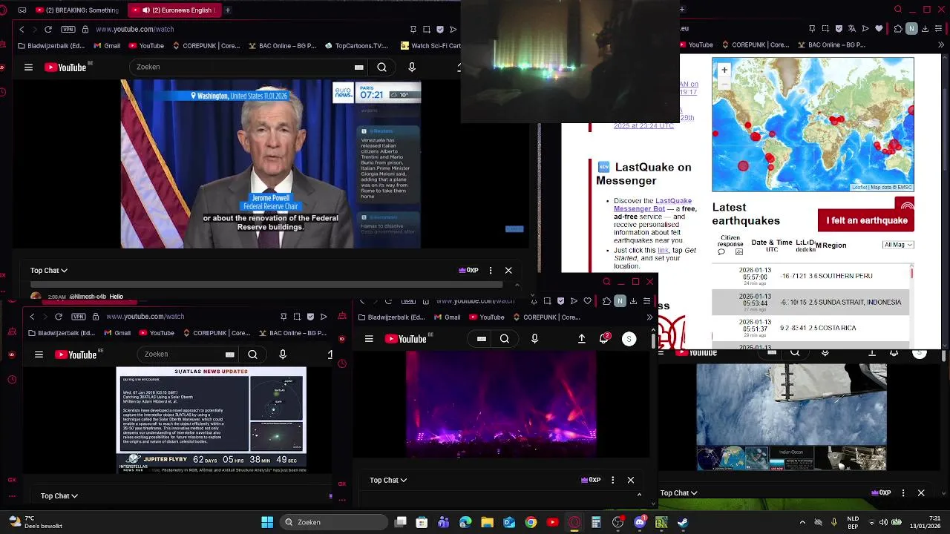The height and width of the screenshot is (534, 950).
Task: Open the weather widget showing 7°C
Action: (x=33, y=522)
